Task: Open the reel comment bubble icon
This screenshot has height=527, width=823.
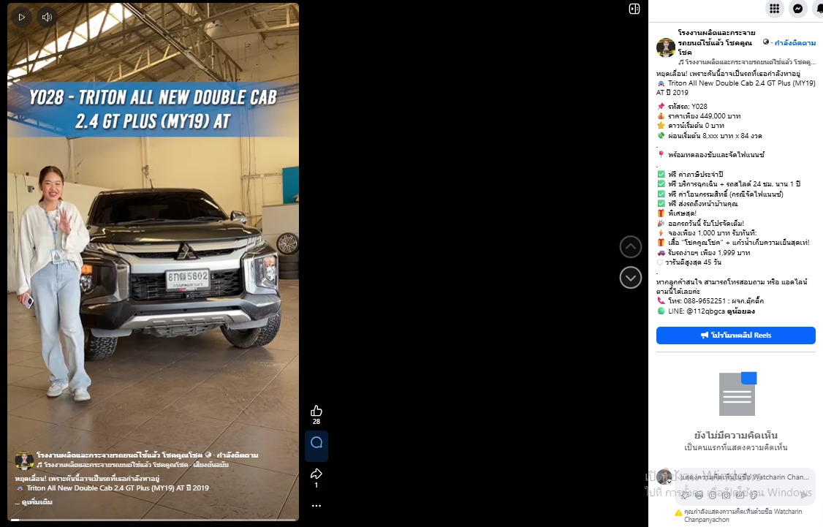Action: click(x=316, y=442)
